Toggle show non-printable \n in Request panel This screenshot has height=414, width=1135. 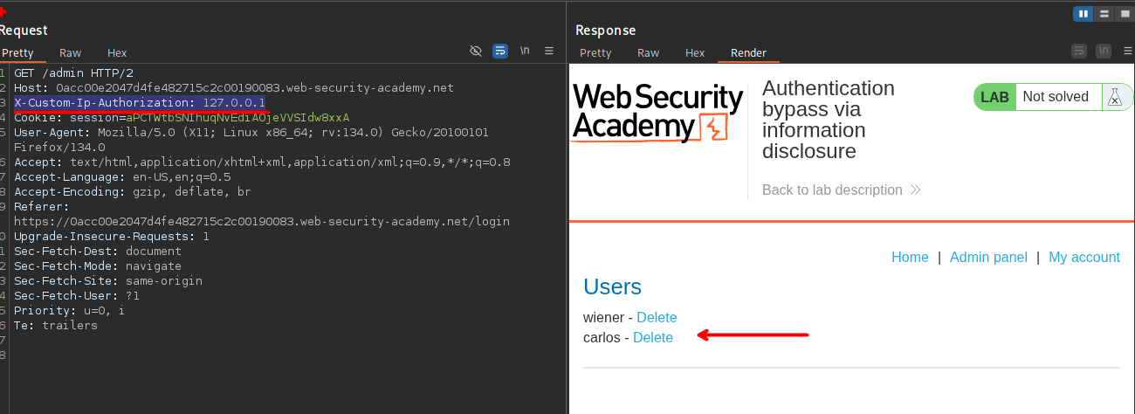tap(525, 52)
